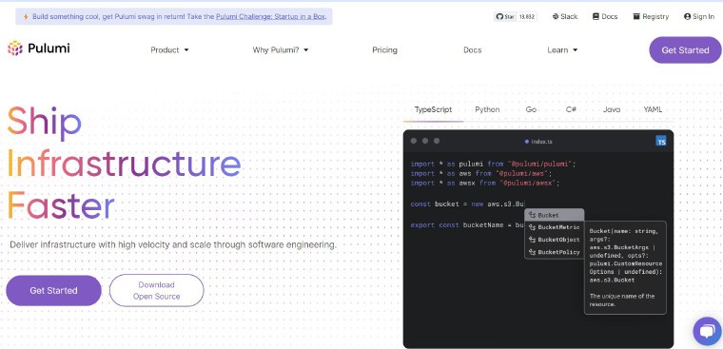Click the lightning bolt banner icon
Viewport: 723px width, 349px height.
point(26,16)
